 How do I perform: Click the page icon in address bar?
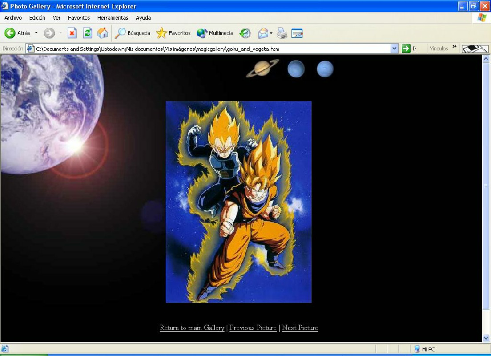point(30,49)
